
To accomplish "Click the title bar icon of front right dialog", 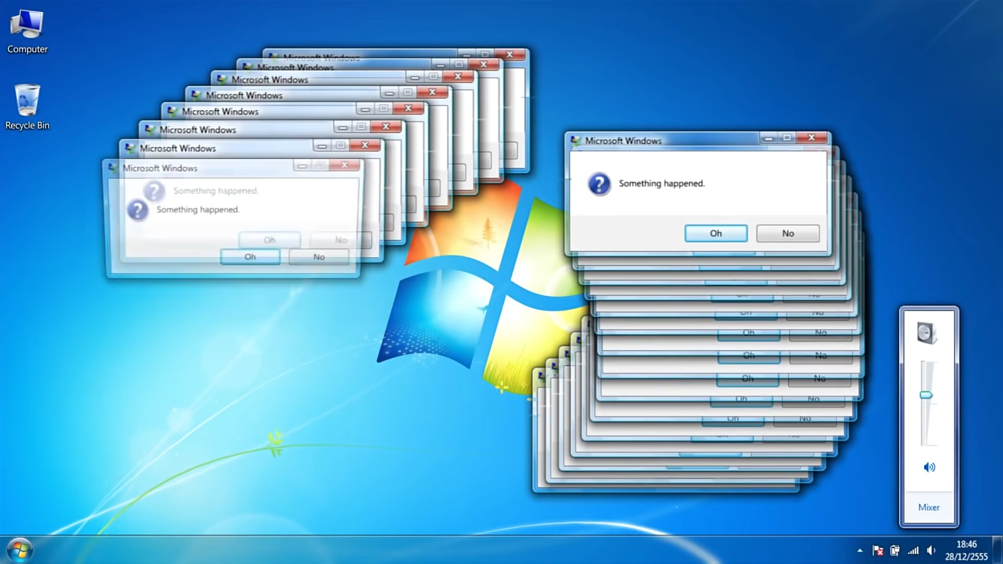I will [x=576, y=141].
